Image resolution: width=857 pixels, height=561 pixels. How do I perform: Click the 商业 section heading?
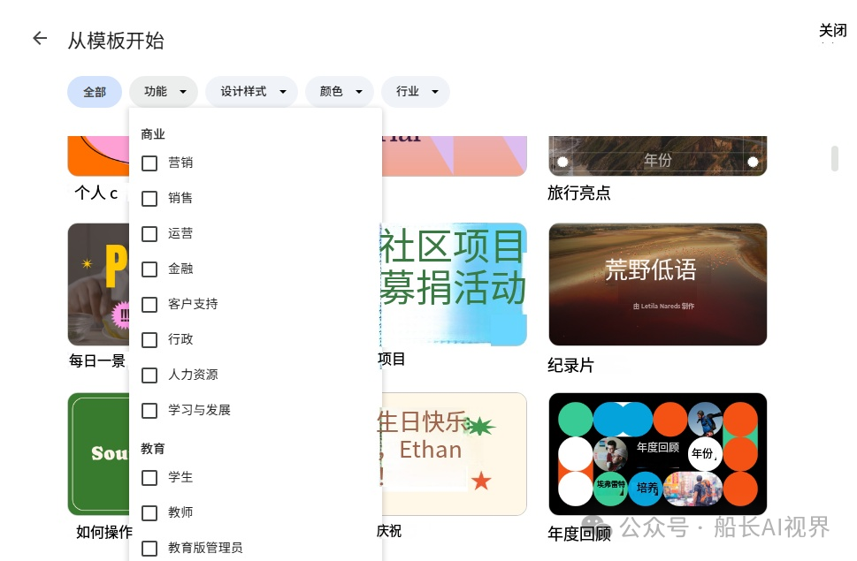(152, 134)
